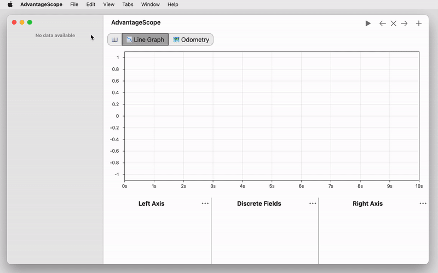Open Right Axis options menu
438x273 pixels.
click(423, 204)
